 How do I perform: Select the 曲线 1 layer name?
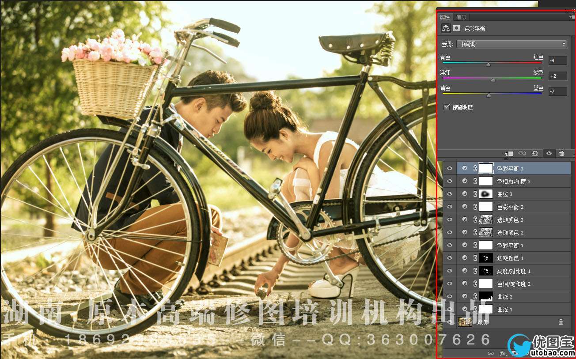pos(505,310)
